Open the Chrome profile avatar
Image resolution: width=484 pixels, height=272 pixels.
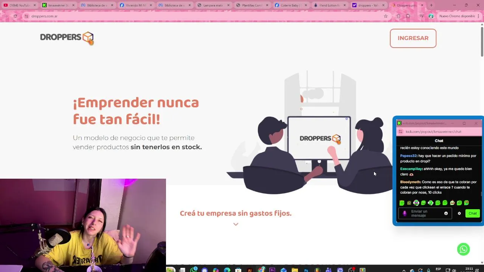click(431, 16)
